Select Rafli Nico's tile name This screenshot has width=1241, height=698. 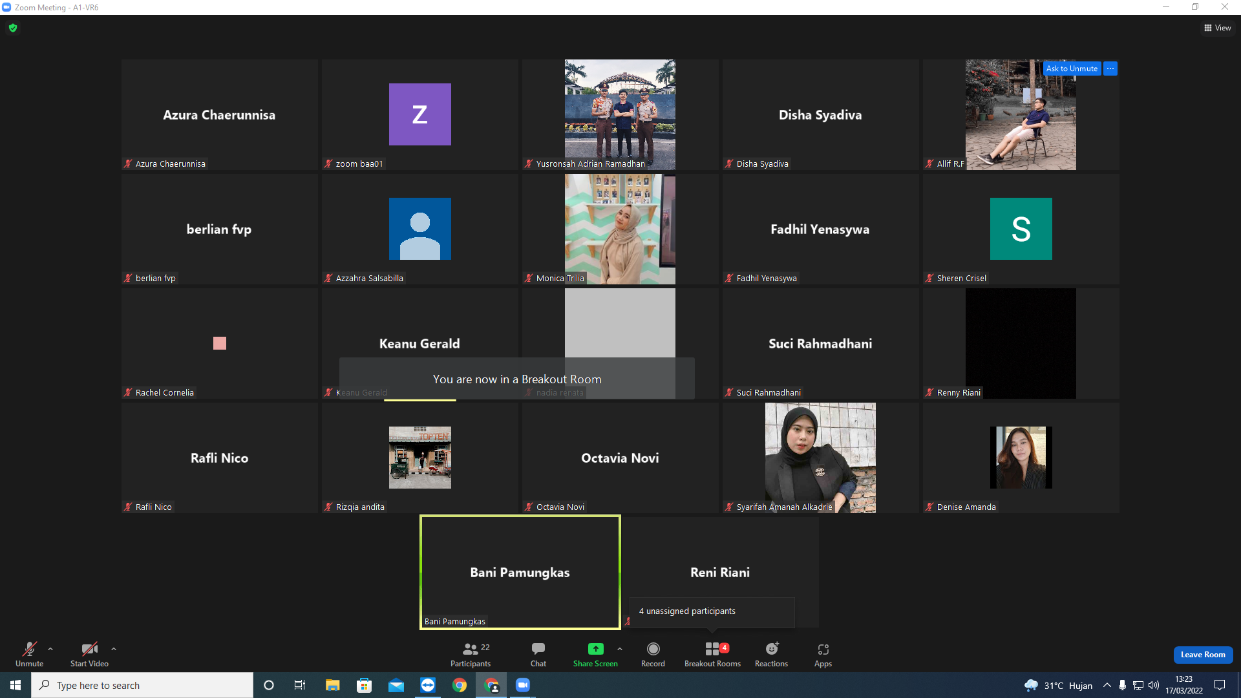219,458
